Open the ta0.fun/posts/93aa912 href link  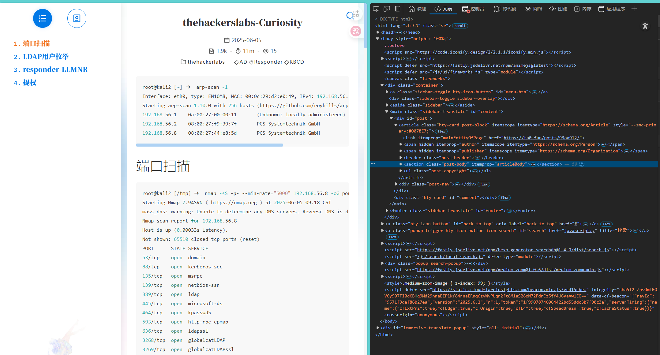541,138
